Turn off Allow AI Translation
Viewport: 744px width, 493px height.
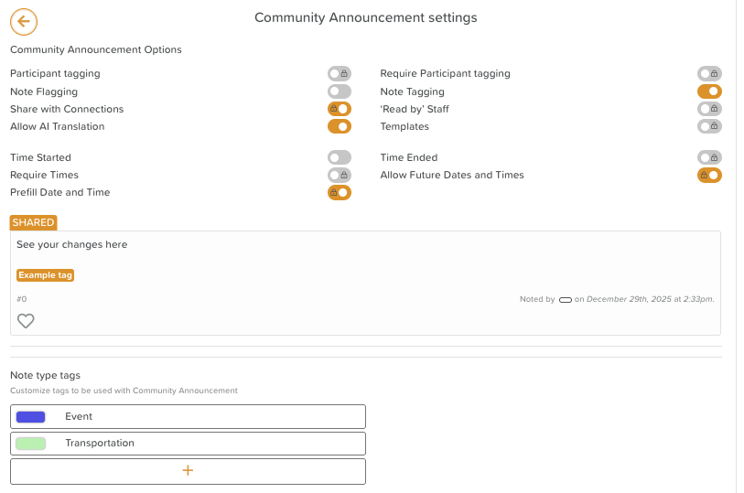click(340, 126)
